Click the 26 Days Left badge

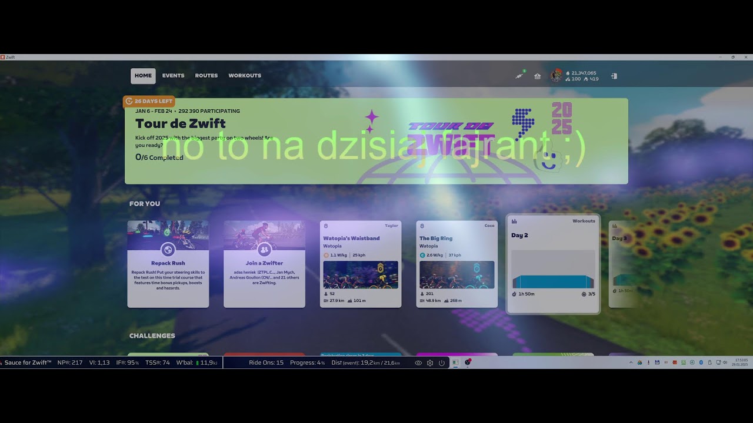[149, 101]
